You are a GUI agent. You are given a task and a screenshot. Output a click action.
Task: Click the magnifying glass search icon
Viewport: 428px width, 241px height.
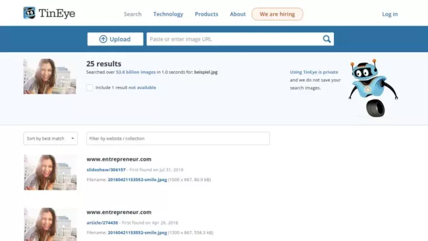pos(327,39)
